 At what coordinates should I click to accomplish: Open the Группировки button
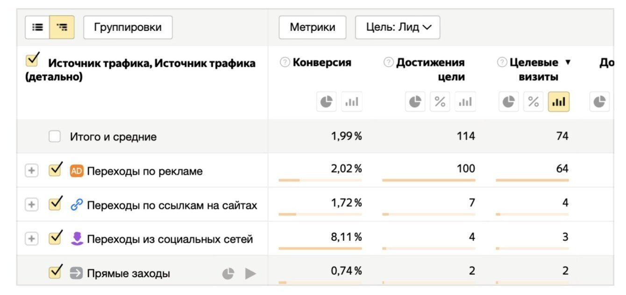tap(128, 27)
